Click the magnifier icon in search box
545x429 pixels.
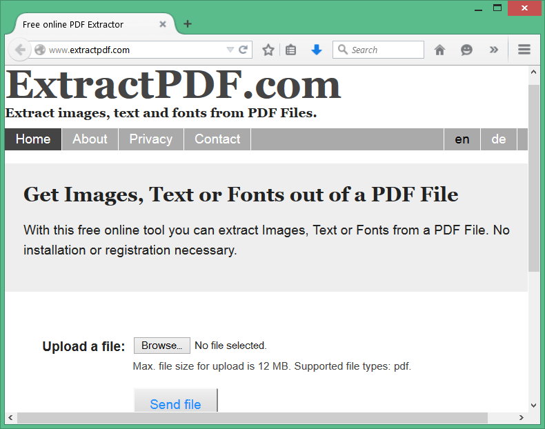pos(342,50)
